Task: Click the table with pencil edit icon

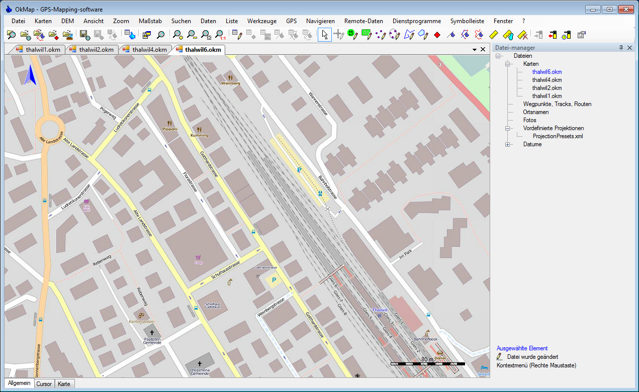Action: 238,35
